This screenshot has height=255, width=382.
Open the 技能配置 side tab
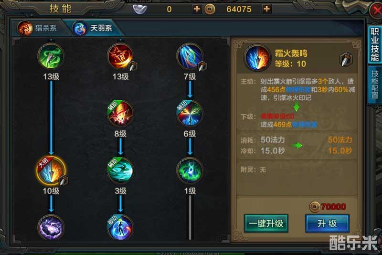[375, 85]
